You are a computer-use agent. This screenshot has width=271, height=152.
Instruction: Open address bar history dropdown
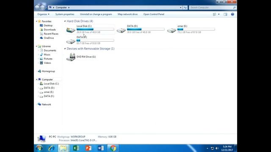pyautogui.click(x=181, y=8)
